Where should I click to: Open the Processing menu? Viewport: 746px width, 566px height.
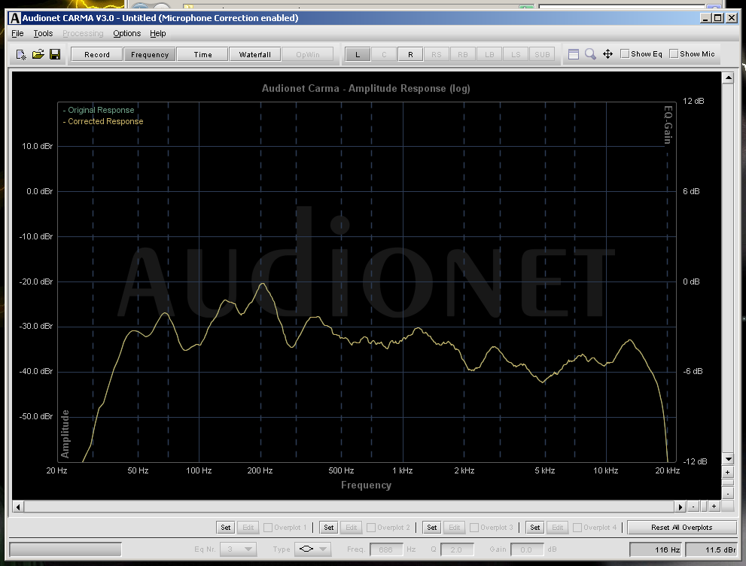point(83,33)
